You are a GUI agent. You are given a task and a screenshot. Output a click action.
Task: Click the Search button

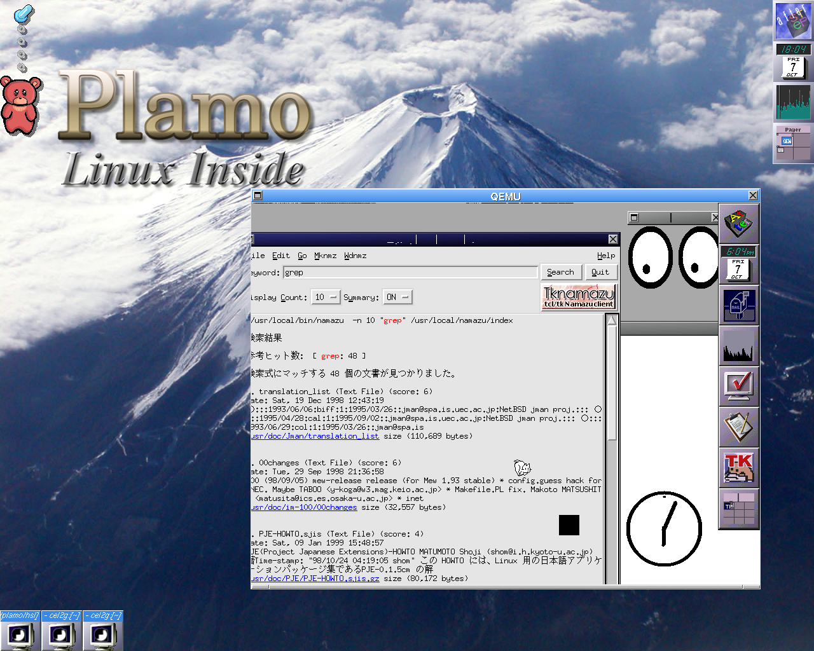[560, 272]
